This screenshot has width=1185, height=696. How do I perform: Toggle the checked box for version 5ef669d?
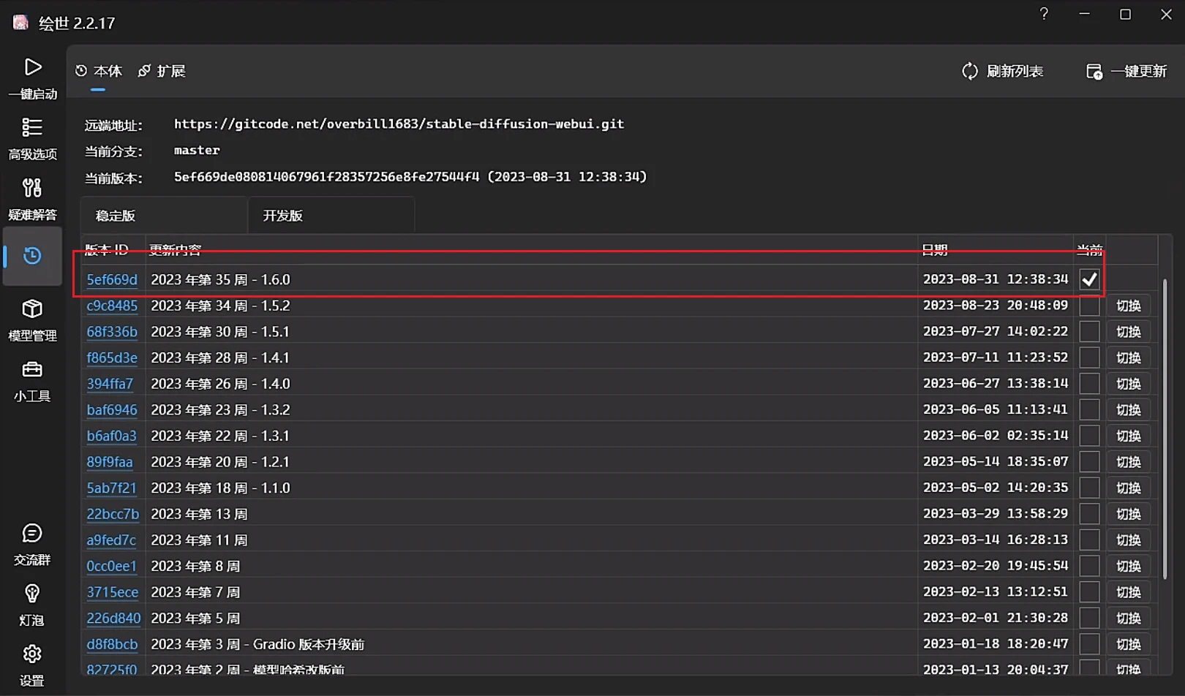(x=1089, y=279)
